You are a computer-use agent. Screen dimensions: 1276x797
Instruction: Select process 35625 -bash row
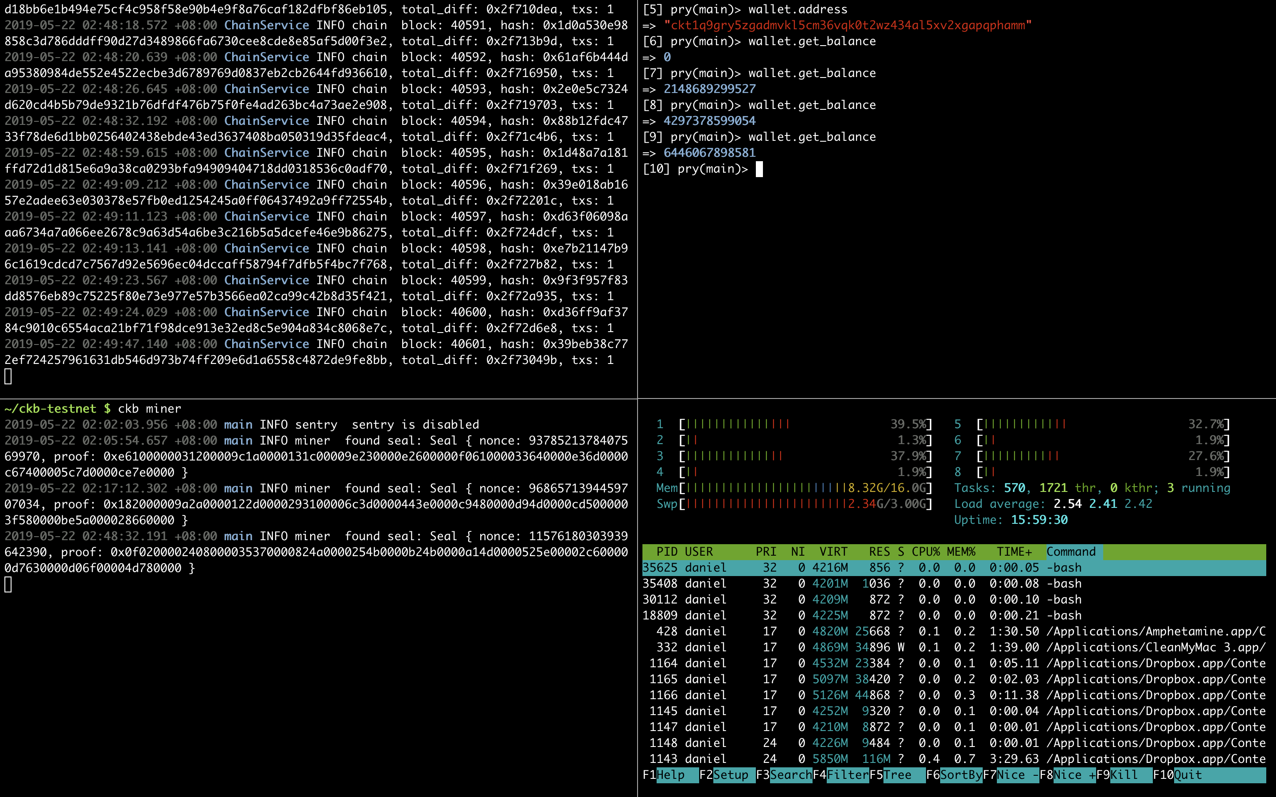pyautogui.click(x=954, y=568)
